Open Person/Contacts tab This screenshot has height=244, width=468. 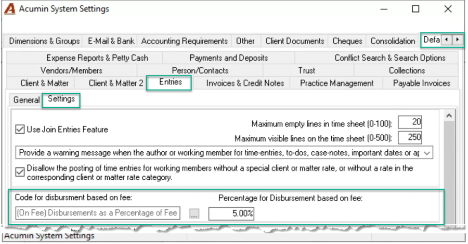point(200,70)
